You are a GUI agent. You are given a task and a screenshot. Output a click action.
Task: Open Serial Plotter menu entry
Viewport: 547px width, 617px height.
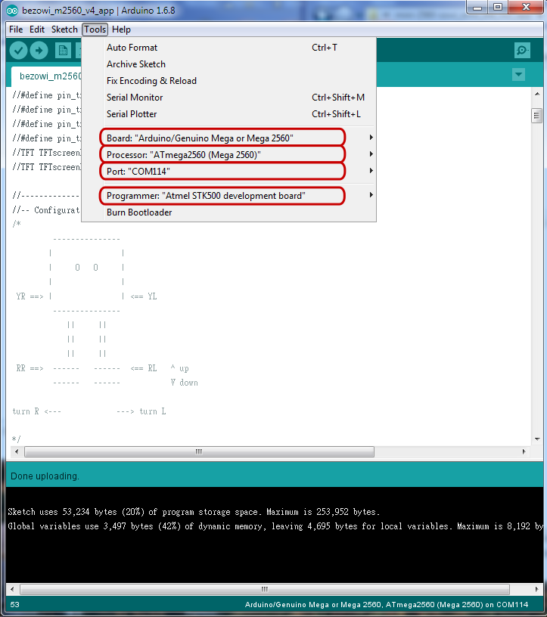point(228,114)
